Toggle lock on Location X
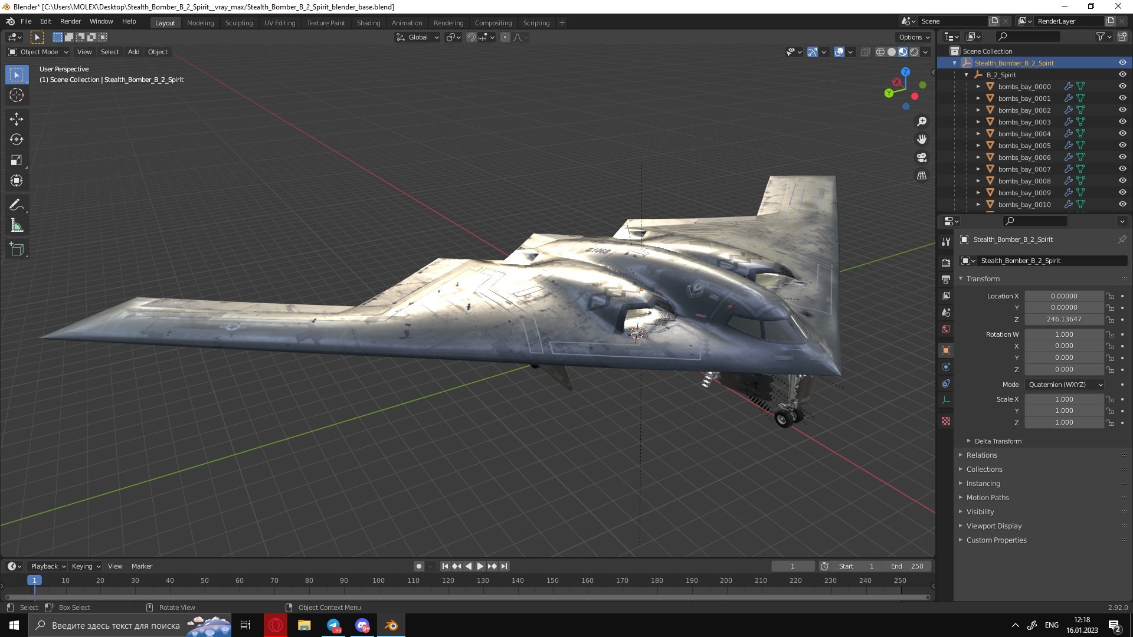The width and height of the screenshot is (1133, 637). 1110,296
